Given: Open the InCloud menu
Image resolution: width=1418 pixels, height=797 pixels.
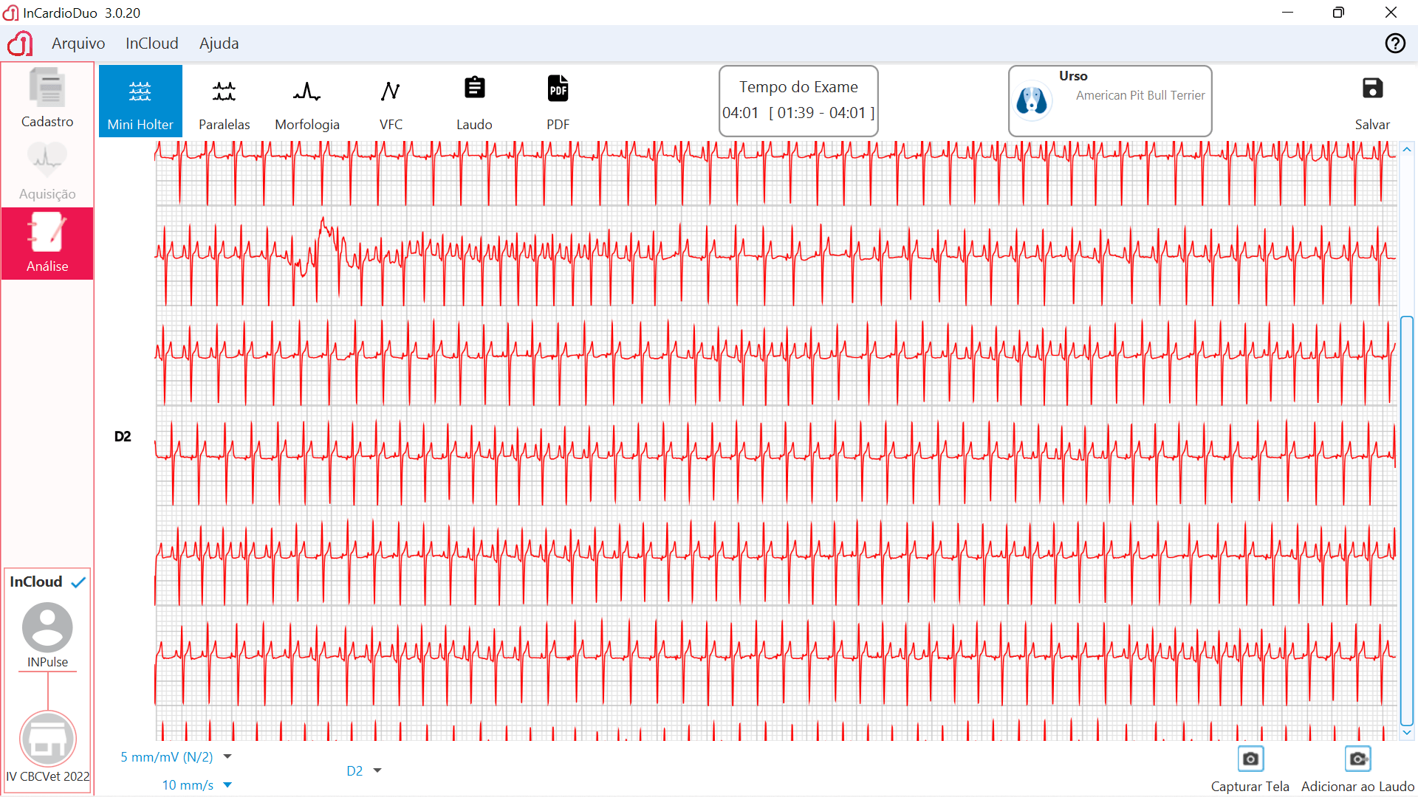Looking at the screenshot, I should coord(151,44).
